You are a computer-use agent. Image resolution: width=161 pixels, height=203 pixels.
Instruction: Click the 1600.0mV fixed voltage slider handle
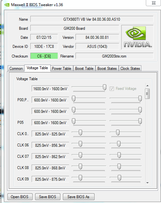click(105, 87)
